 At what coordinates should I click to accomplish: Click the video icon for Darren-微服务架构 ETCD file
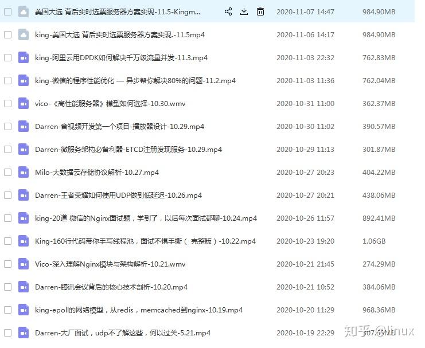24,149
